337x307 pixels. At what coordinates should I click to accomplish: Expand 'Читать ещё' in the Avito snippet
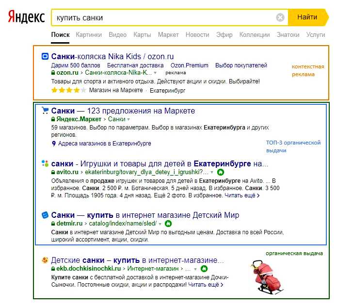241,195
